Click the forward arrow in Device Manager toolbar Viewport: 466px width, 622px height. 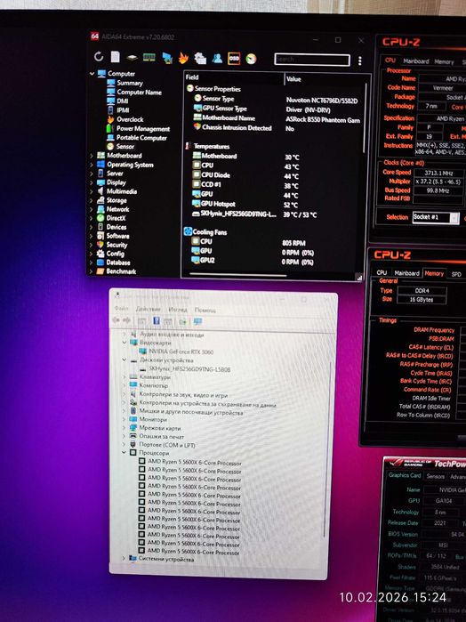(x=126, y=320)
